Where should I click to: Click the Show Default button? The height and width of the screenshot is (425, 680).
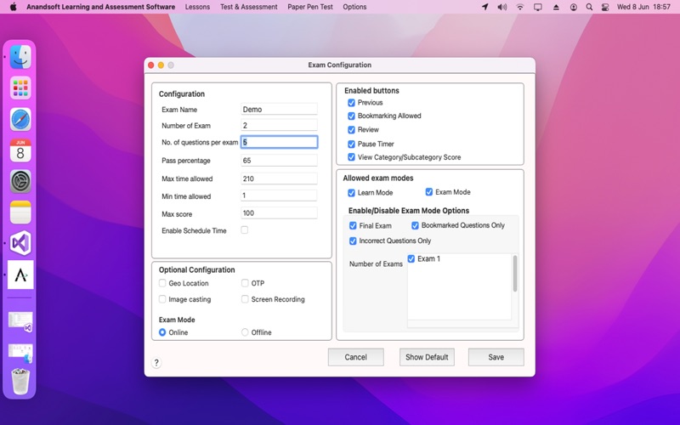click(427, 357)
